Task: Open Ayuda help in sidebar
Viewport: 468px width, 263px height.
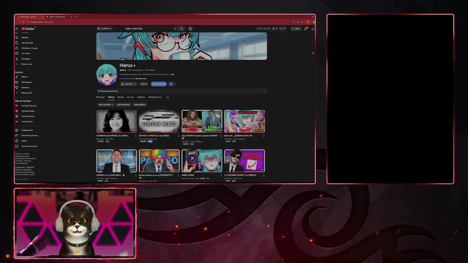Action: pos(24,141)
